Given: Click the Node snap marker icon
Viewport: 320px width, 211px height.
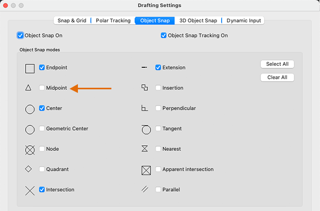Looking at the screenshot, I should (30, 149).
